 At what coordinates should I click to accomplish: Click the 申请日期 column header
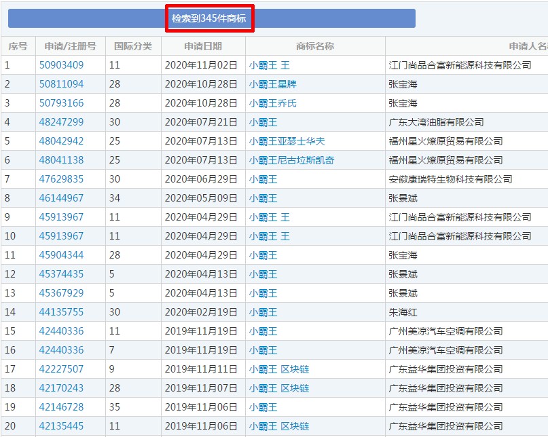pyautogui.click(x=203, y=46)
